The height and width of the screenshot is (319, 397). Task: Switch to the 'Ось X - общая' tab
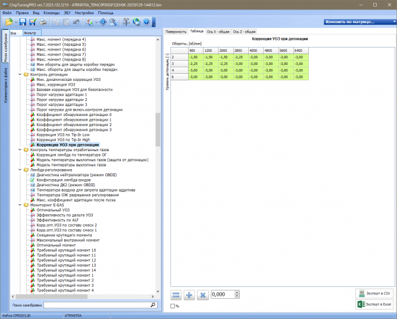[218, 32]
